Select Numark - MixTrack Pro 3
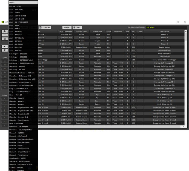 pyautogui.click(x=23, y=142)
